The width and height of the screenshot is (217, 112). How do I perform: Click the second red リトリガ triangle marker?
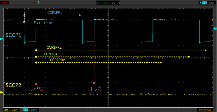click(x=94, y=83)
